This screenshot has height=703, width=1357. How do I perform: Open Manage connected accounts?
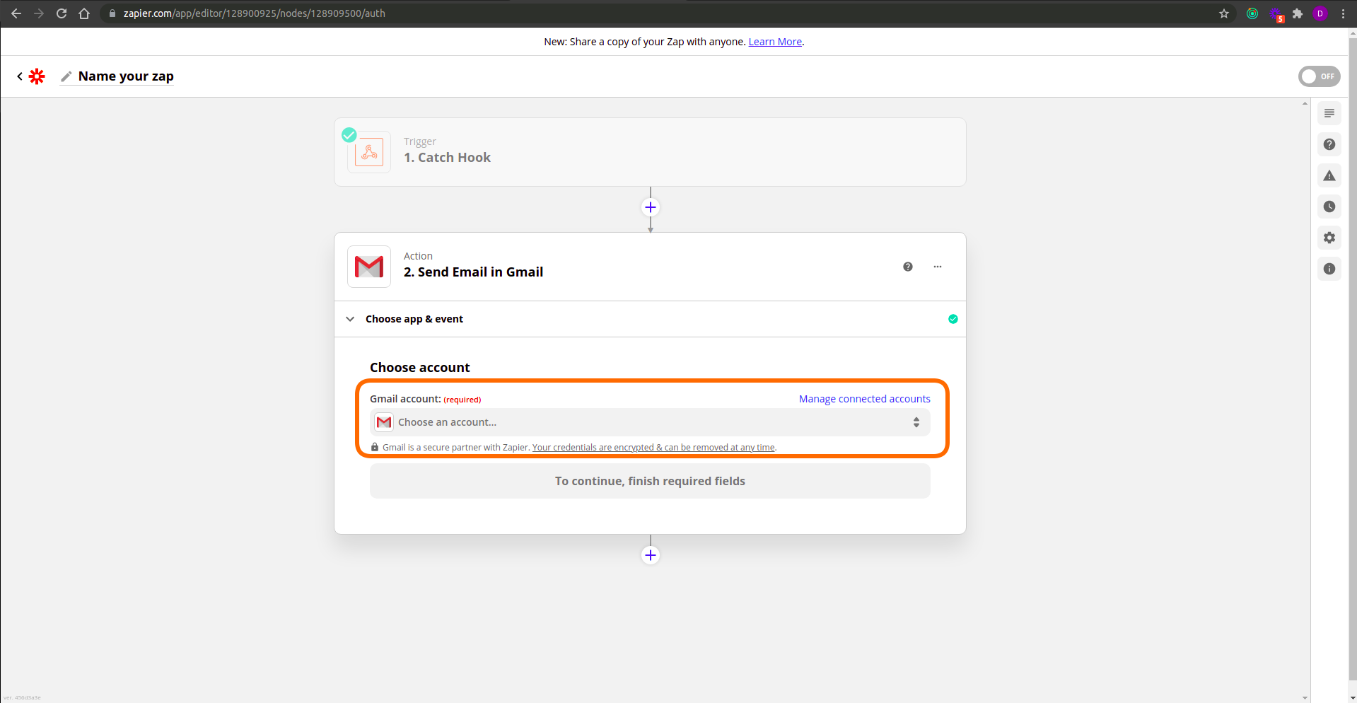click(865, 399)
